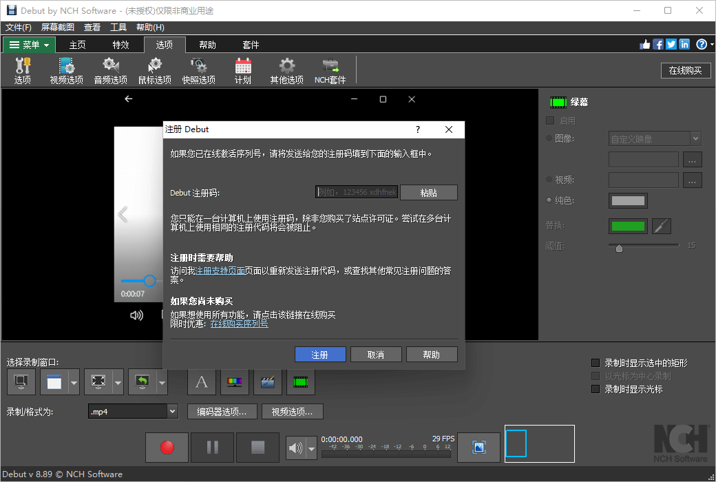Expand the arrow next to the help icon
The image size is (716, 482).
coord(712,44)
